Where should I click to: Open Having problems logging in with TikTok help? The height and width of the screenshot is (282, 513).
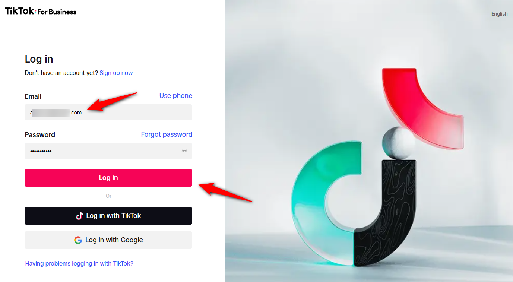pos(79,263)
